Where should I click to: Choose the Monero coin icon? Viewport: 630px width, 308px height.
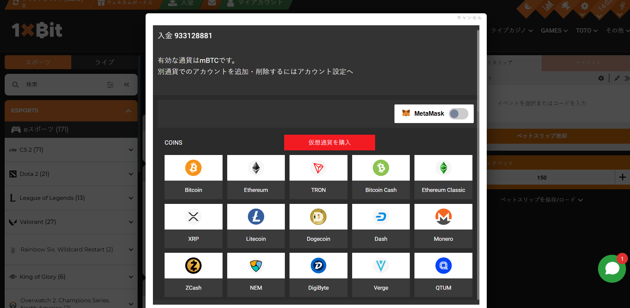point(443,217)
